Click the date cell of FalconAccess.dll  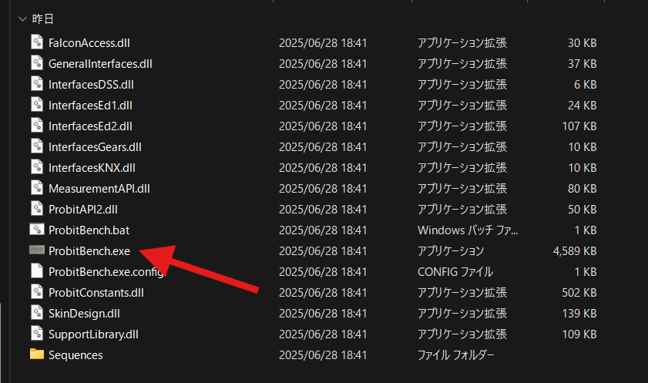323,43
